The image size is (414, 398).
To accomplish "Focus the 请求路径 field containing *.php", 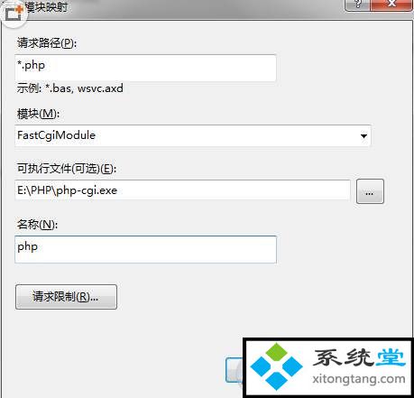I will click(145, 68).
